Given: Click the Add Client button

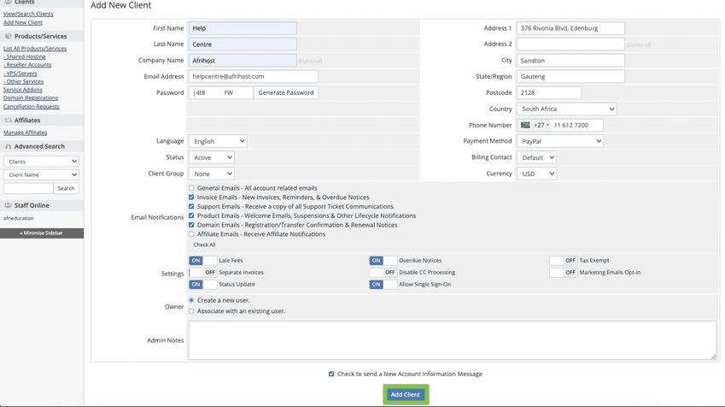Looking at the screenshot, I should point(405,394).
